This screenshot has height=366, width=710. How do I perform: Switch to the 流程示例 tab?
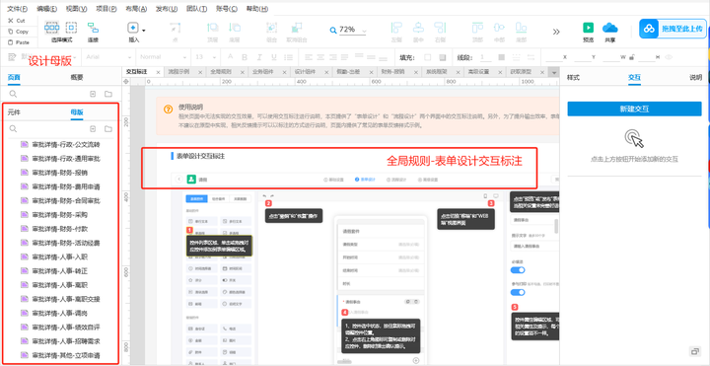click(x=178, y=72)
